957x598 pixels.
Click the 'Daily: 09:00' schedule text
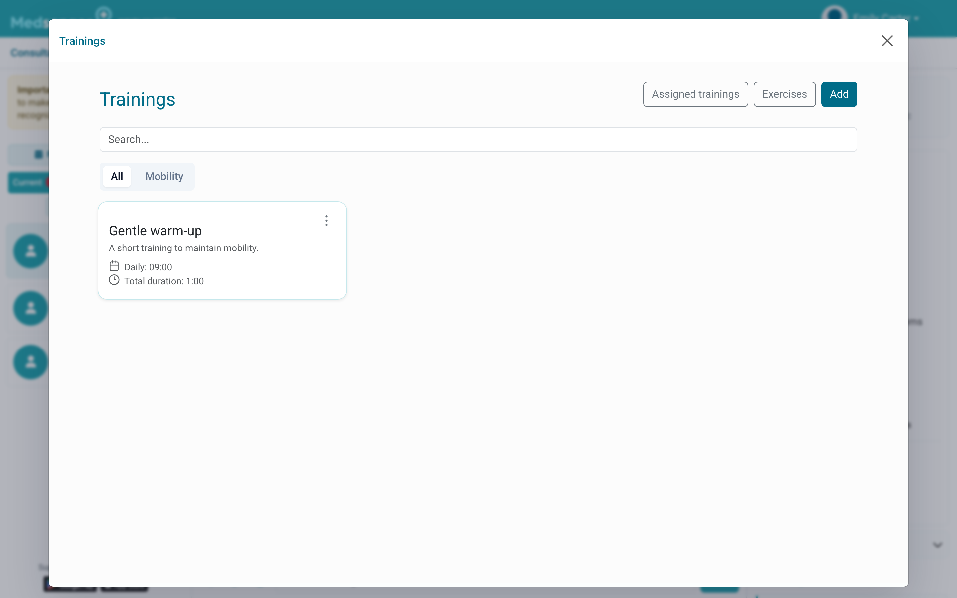(x=148, y=267)
